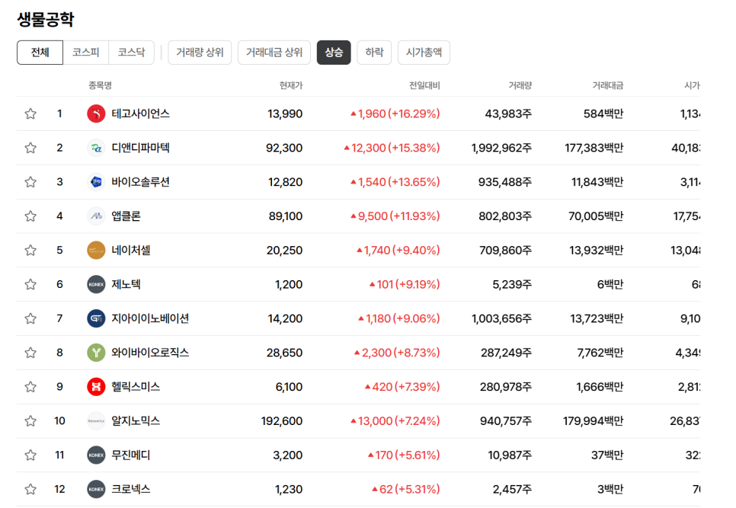Viewport: 736px width, 508px height.
Task: Click the price 192,600
Action: coord(282,420)
